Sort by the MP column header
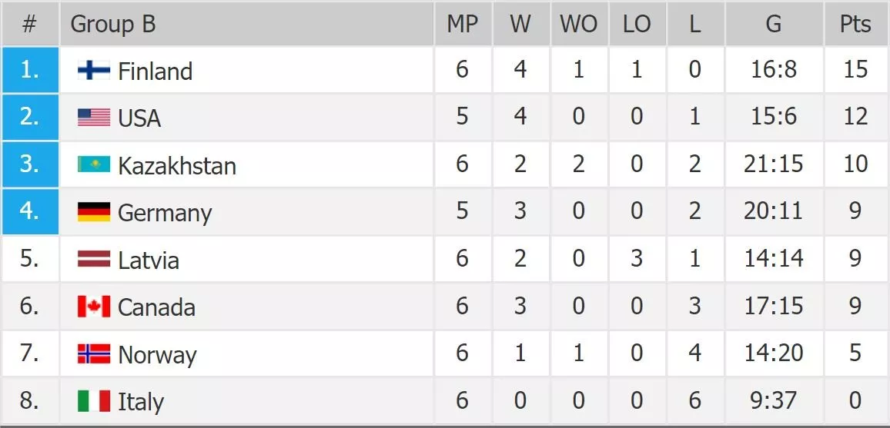The image size is (890, 428). tap(462, 25)
